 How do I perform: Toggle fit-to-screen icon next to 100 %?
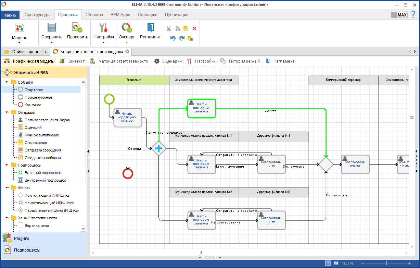click(336, 263)
